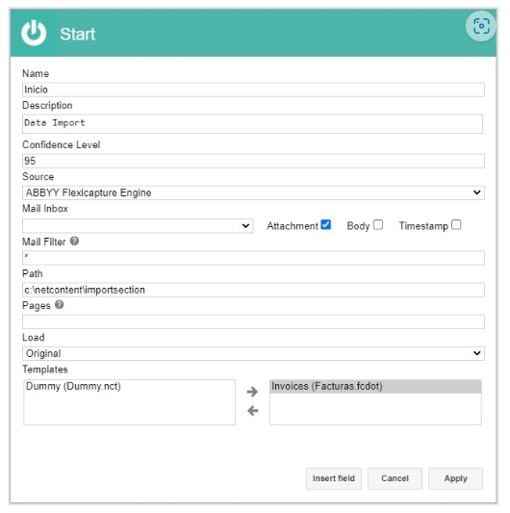Viewport: 510px width, 513px height.
Task: Click the power Start icon in header
Action: coord(34,33)
